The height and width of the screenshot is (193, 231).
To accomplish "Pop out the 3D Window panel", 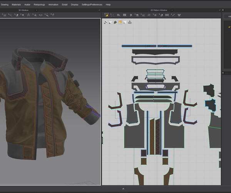I will (x=99, y=10).
